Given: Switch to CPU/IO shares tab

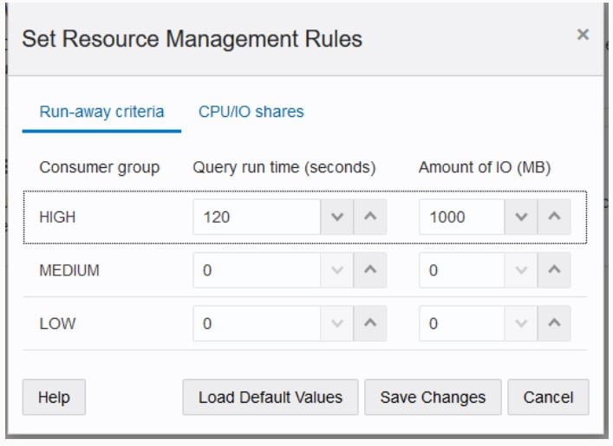Looking at the screenshot, I should click(251, 112).
